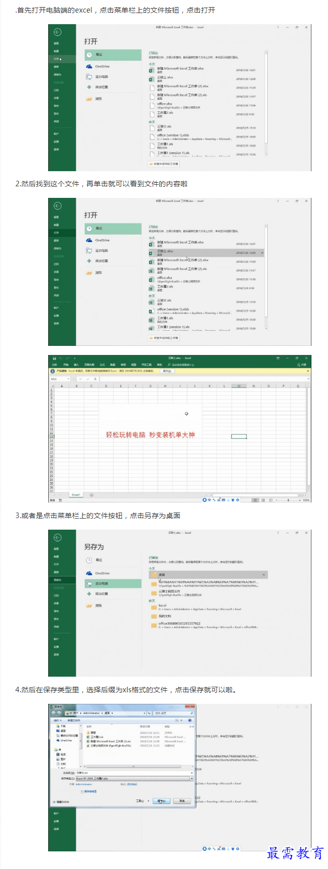The height and width of the screenshot is (869, 328).
Task: Click 添加标记 link in the save dialog
Action: click(x=132, y=784)
